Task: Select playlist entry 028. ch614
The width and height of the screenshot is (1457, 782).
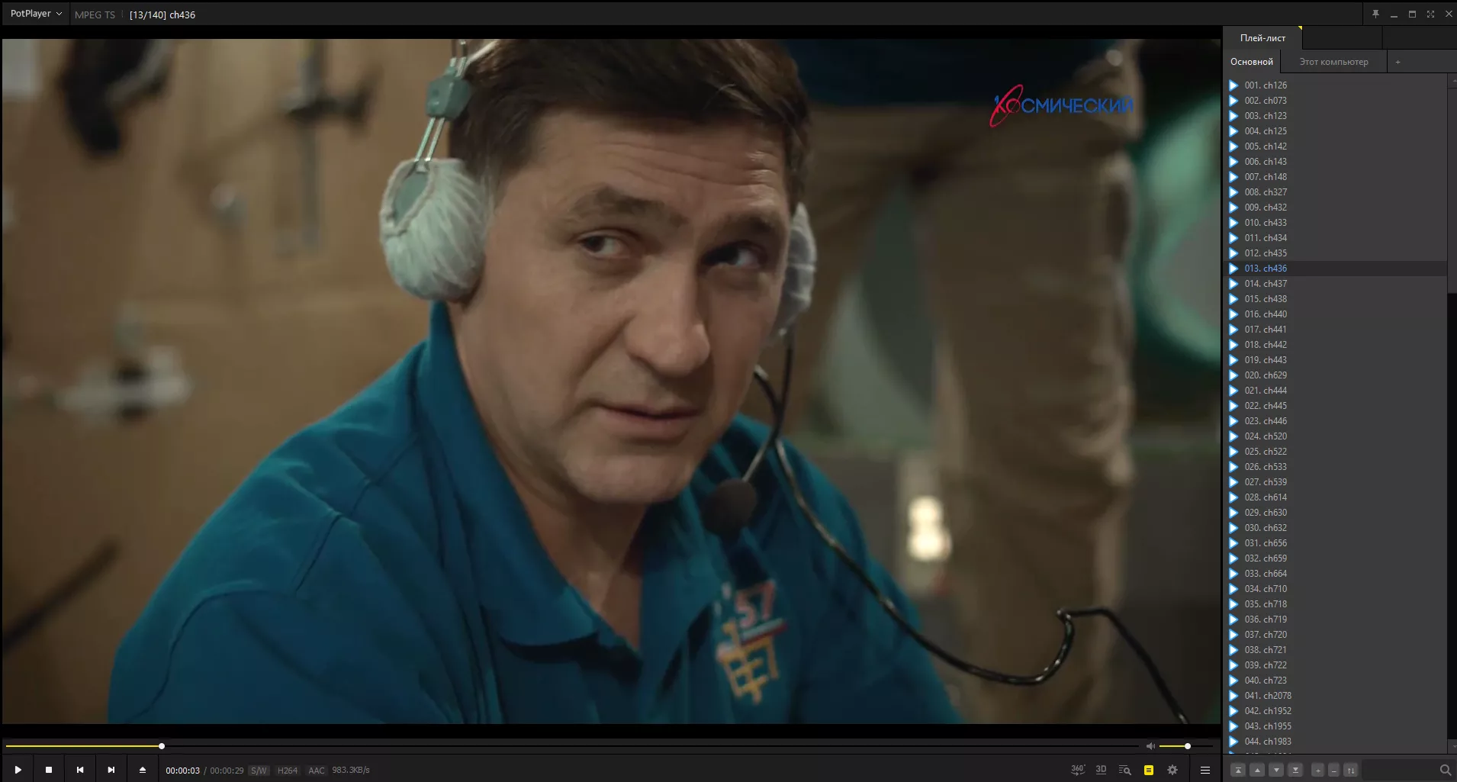Action: coord(1335,497)
